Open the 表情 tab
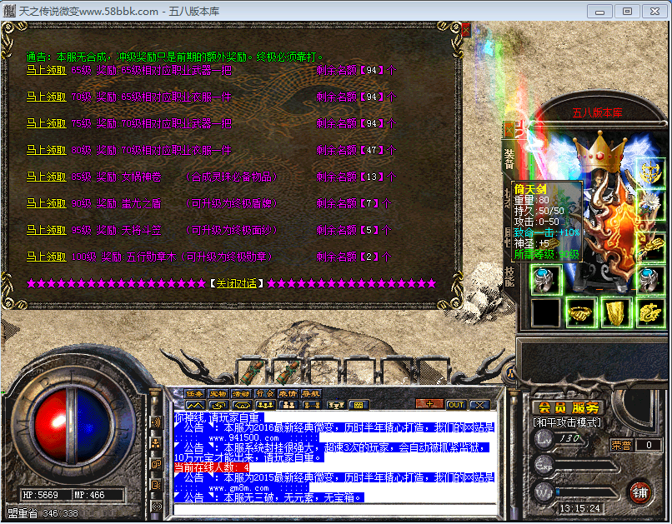 click(288, 393)
